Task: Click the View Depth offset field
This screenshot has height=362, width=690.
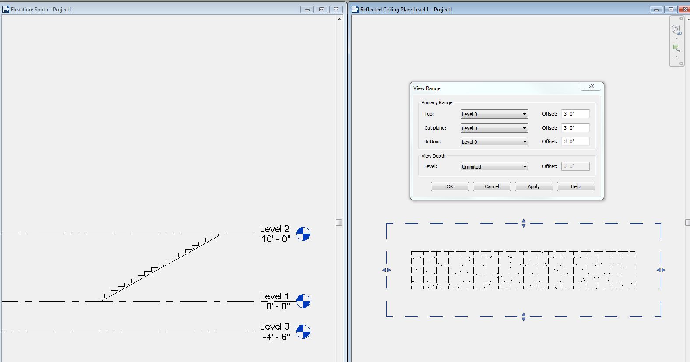Action: coord(575,166)
